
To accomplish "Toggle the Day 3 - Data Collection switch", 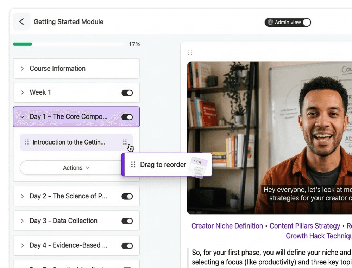I will pyautogui.click(x=127, y=221).
